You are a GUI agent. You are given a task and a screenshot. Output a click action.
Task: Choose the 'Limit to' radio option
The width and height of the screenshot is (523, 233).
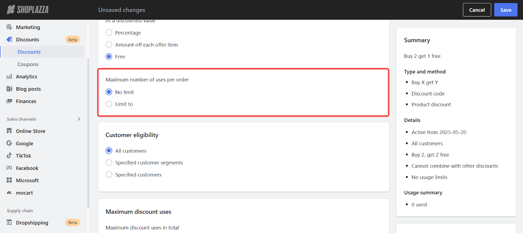click(x=109, y=104)
